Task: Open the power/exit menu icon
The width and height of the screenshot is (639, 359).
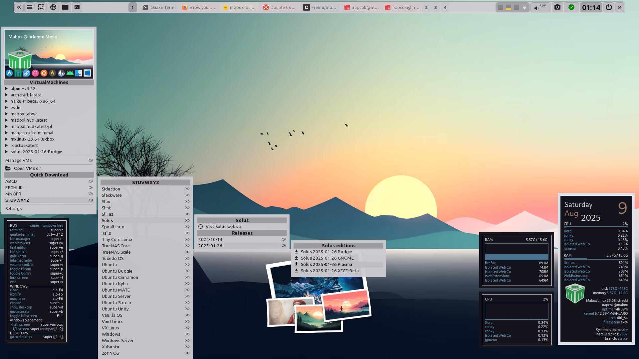Action: tap(608, 7)
